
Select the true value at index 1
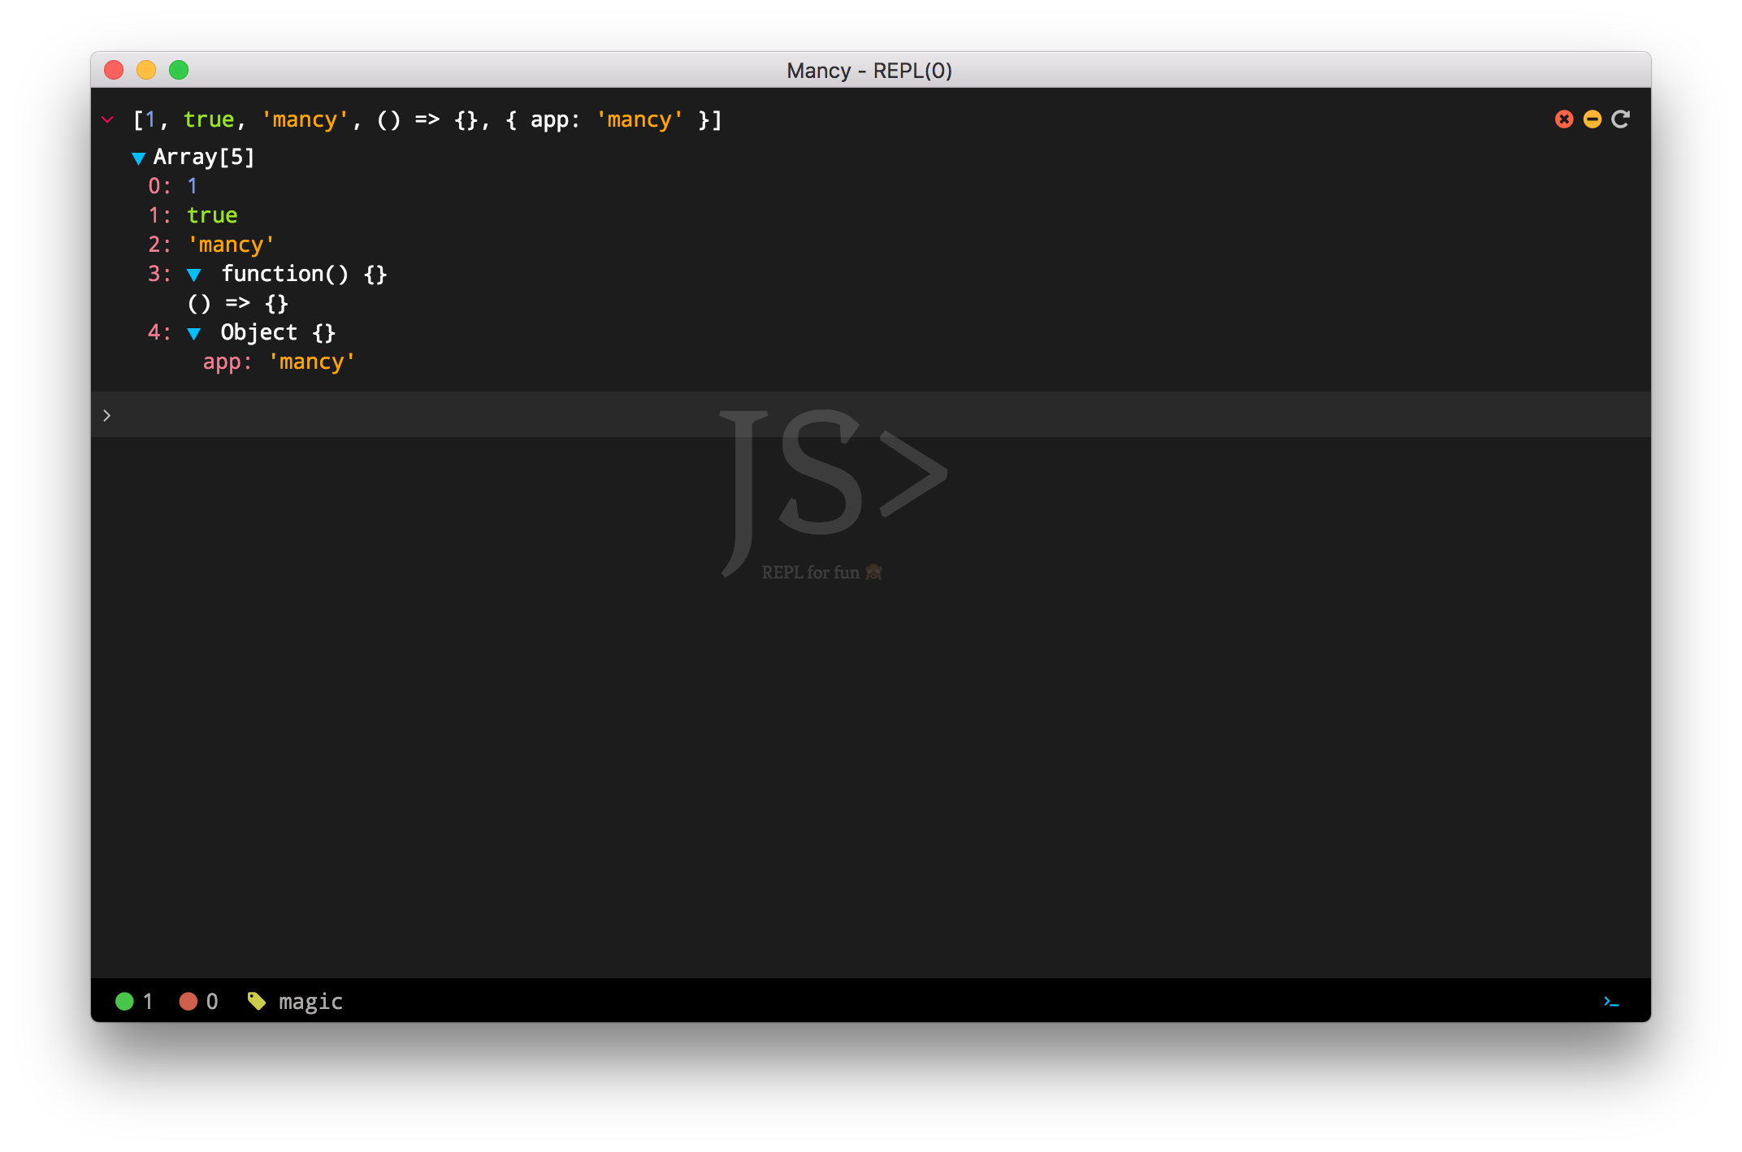[x=212, y=215]
